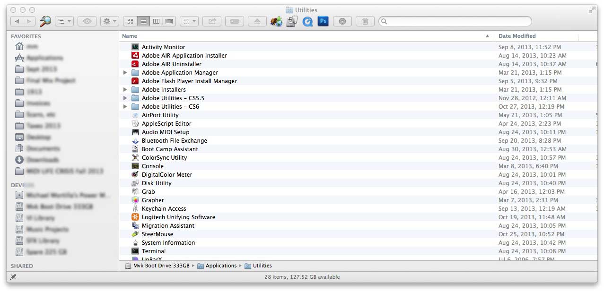Expand the Adobe Application Manager folder
Viewport: 604px width, 292px height.
click(125, 73)
